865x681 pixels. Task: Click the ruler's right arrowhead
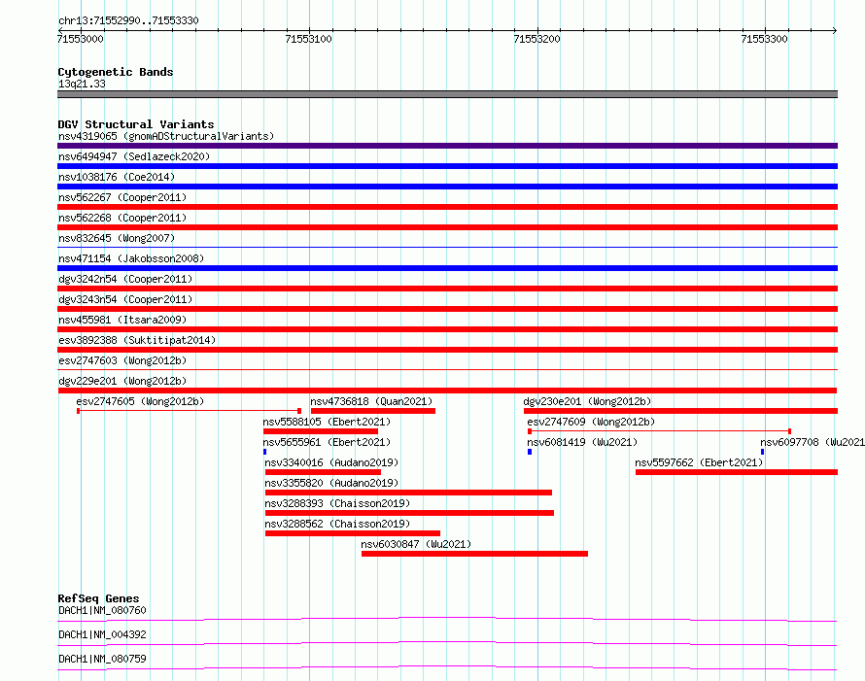click(835, 30)
